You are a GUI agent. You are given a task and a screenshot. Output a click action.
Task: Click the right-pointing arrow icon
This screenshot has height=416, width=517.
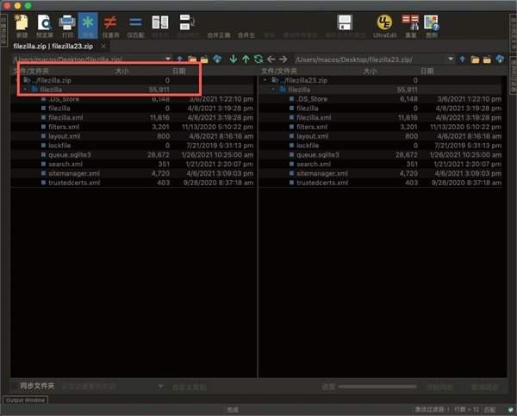283,59
